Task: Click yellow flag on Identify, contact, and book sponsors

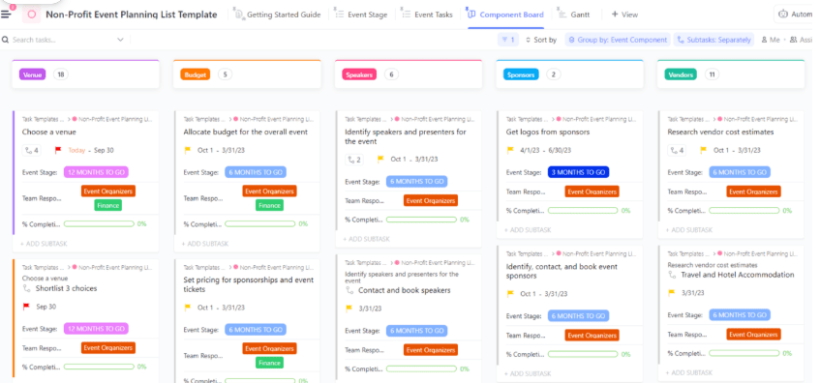Action: (x=510, y=294)
